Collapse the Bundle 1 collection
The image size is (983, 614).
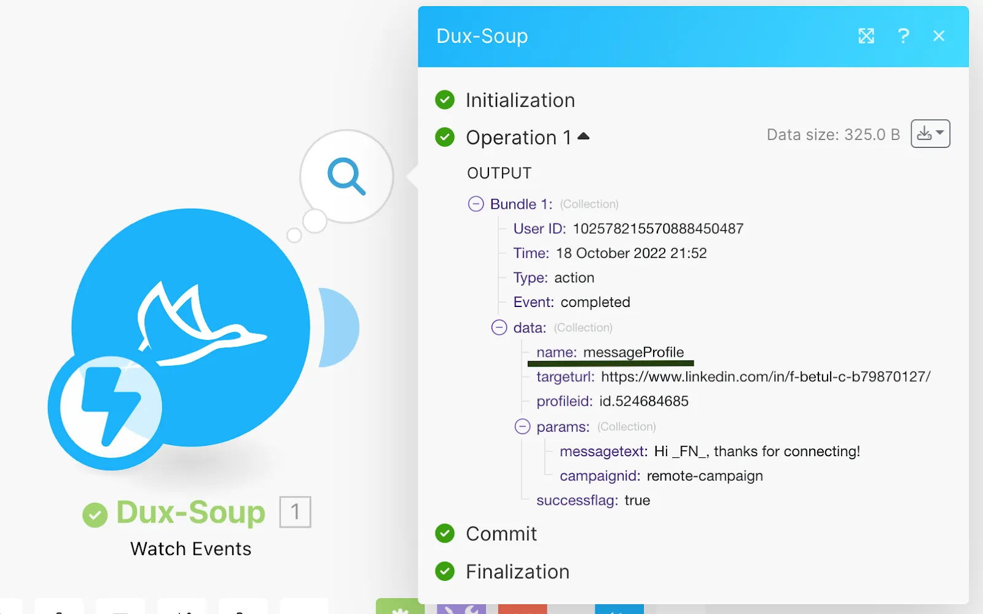[476, 204]
